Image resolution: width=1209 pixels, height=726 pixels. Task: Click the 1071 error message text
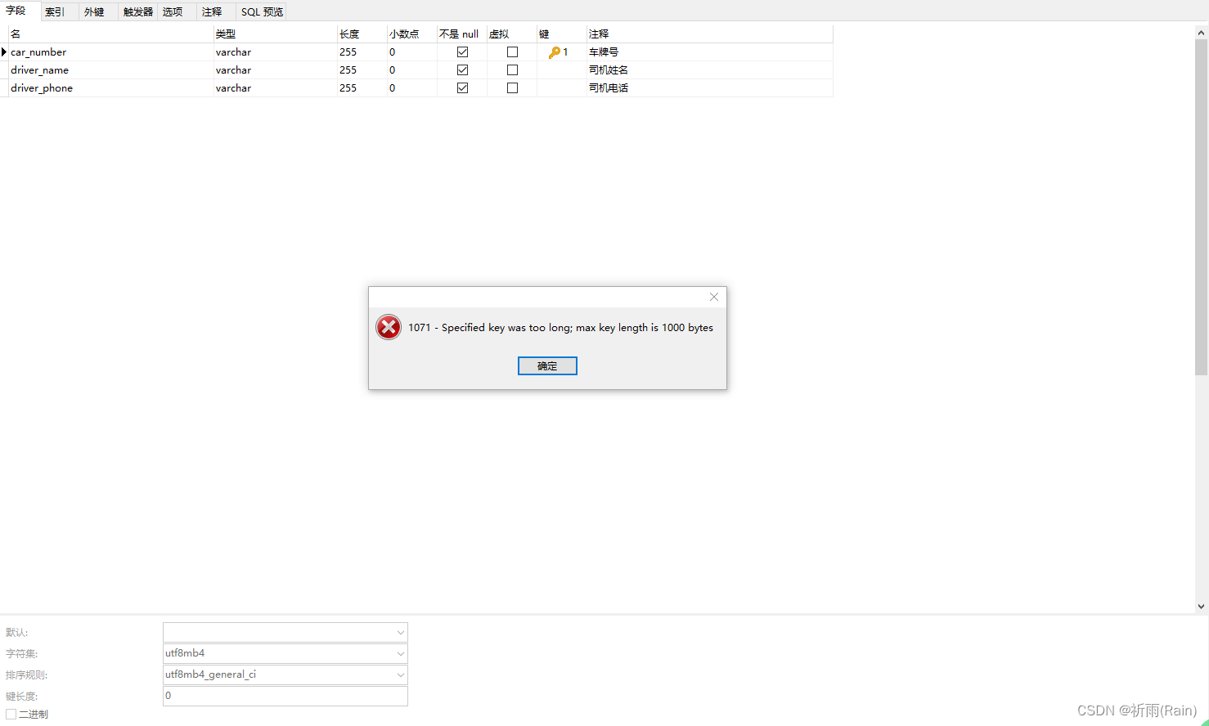coord(560,328)
